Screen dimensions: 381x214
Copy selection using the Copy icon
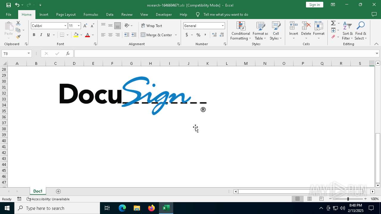pyautogui.click(x=18, y=30)
